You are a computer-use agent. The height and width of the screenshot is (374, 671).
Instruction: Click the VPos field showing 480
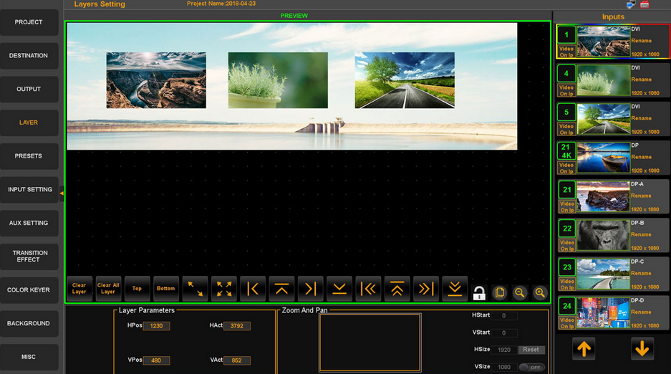pos(156,360)
